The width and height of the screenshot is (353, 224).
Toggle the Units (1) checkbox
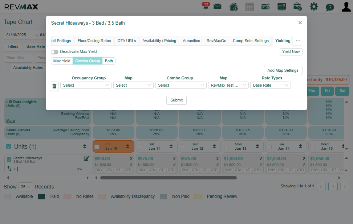click(9, 146)
